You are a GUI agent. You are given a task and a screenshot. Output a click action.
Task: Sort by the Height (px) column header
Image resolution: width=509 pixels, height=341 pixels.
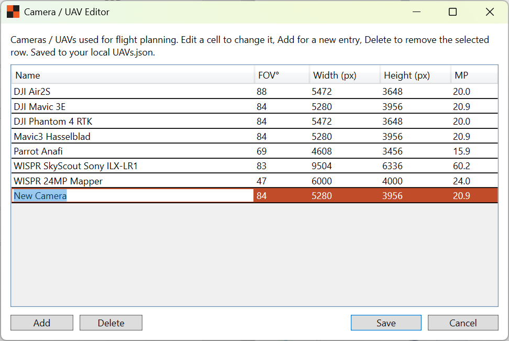coord(415,75)
